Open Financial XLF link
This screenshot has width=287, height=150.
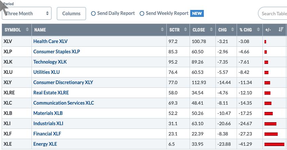click(47, 133)
